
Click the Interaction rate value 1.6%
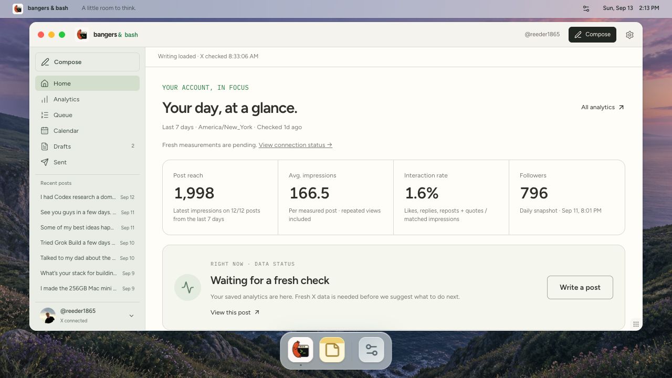coord(422,193)
